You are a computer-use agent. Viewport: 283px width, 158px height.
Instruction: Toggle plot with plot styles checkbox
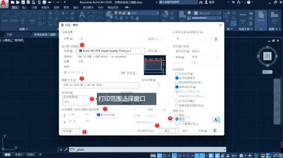coord(177,87)
